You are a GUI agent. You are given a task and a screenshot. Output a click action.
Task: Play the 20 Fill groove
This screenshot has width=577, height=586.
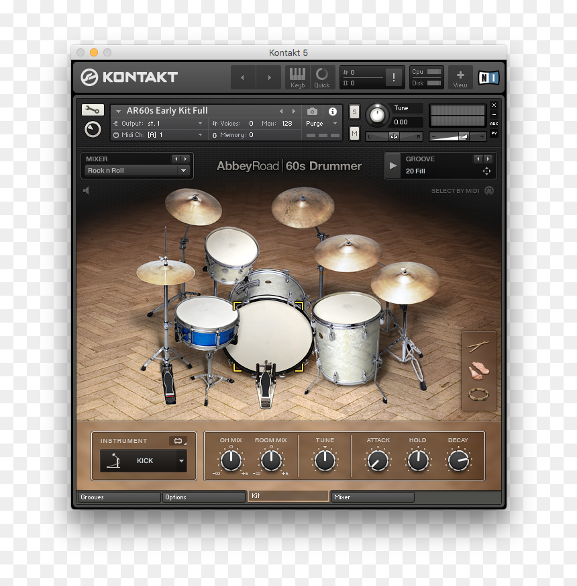392,165
